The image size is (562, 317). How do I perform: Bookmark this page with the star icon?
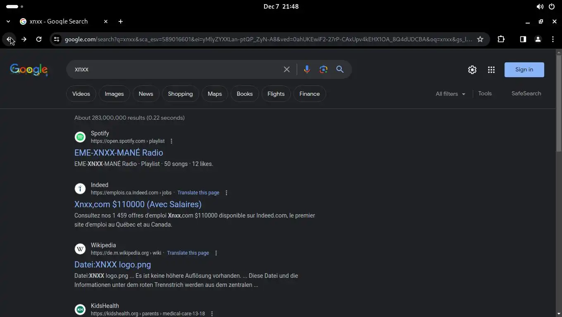point(480,39)
